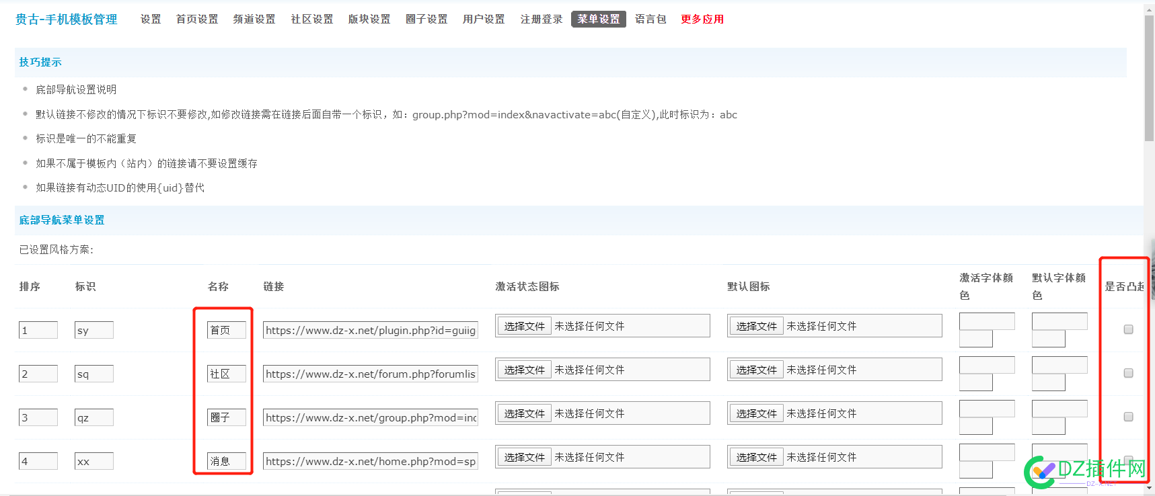1155x496 pixels.
Task: Click the sort-order field containing 3
Action: point(38,417)
